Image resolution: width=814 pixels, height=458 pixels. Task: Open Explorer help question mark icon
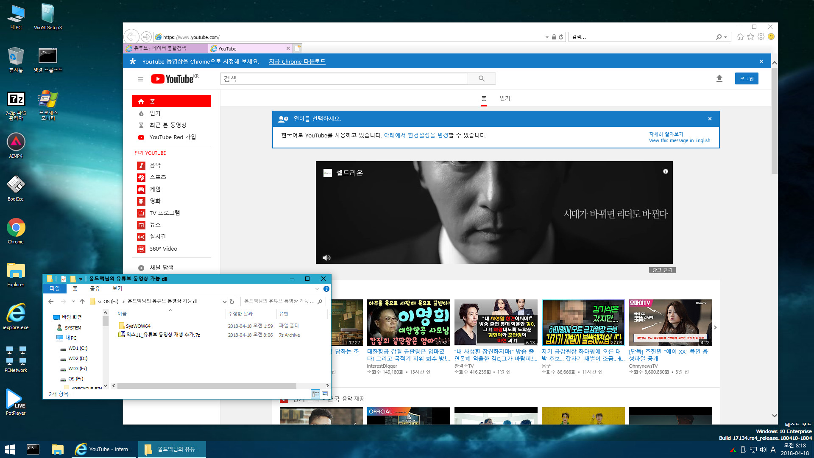(x=326, y=289)
